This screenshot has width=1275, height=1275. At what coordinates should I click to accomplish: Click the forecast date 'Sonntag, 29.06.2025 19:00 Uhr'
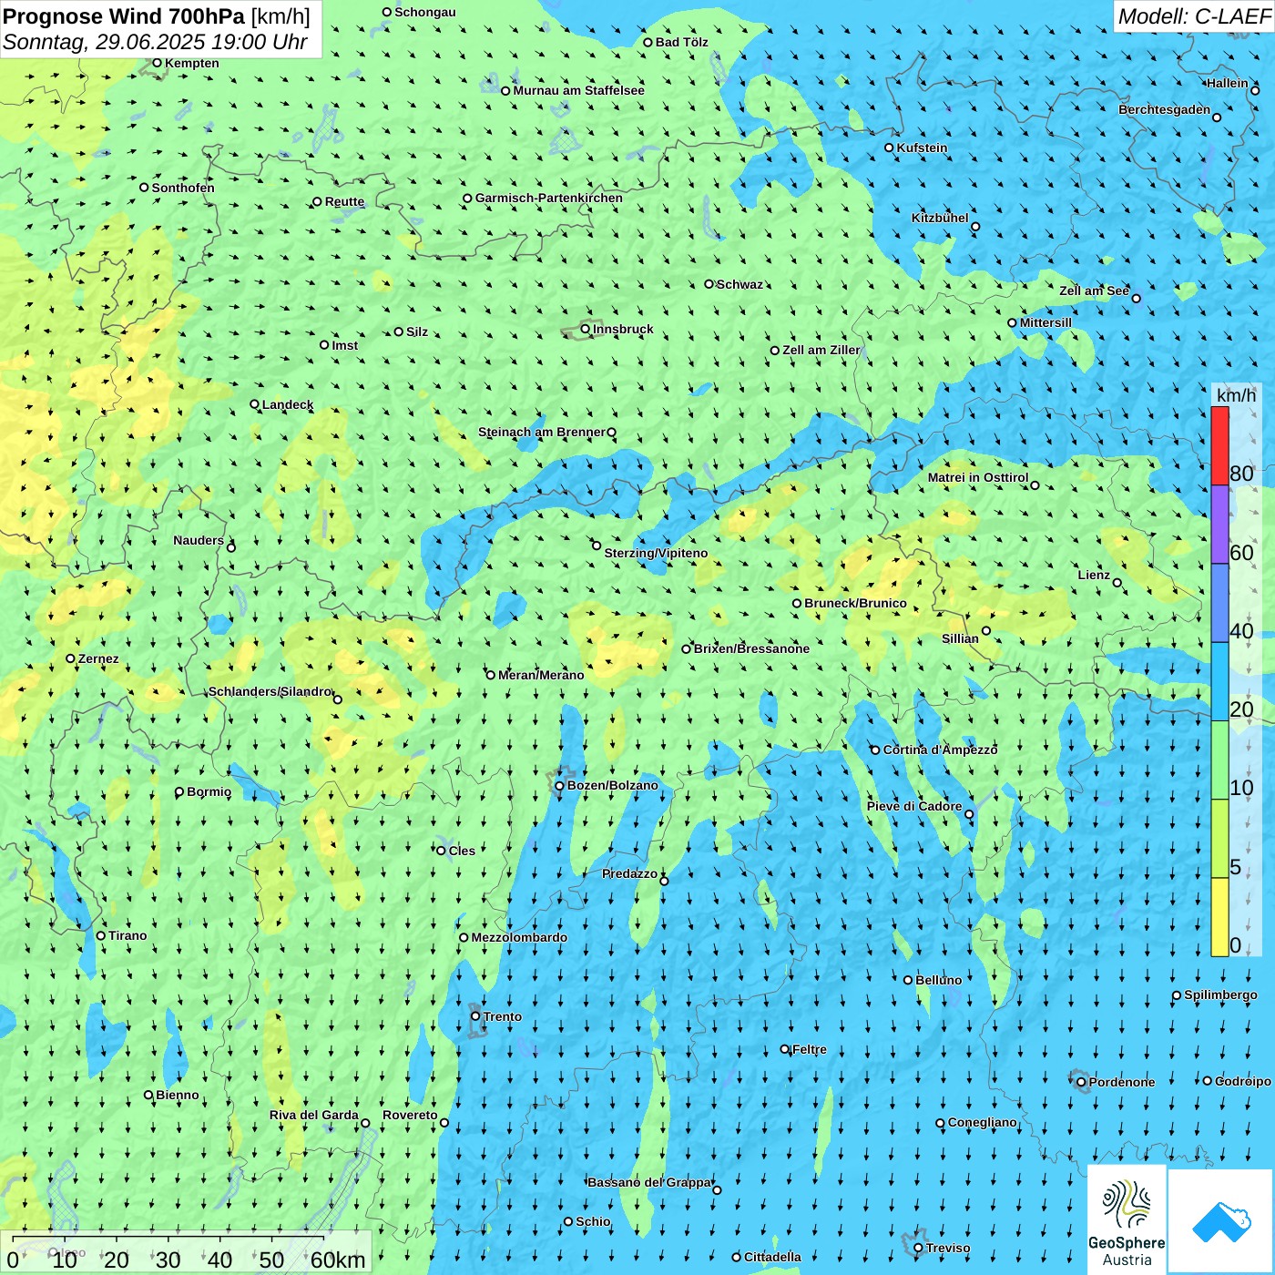coord(155,42)
